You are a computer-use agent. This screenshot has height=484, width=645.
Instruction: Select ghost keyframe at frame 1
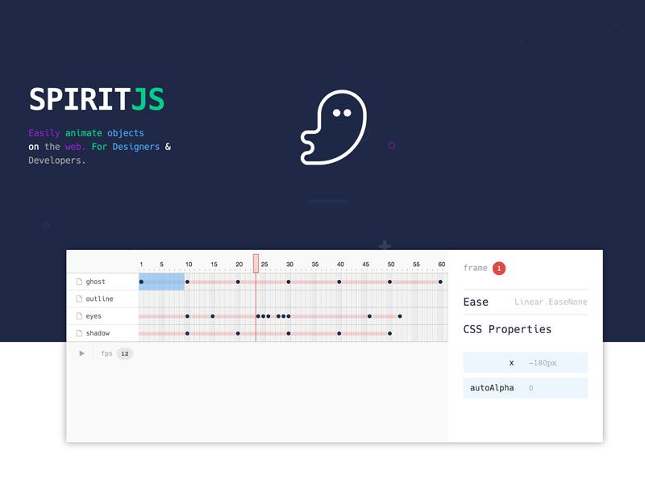click(141, 282)
